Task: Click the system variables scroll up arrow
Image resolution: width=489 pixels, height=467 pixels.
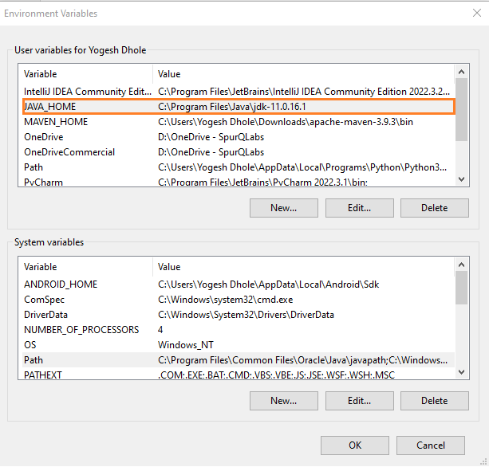Action: pyautogui.click(x=462, y=265)
